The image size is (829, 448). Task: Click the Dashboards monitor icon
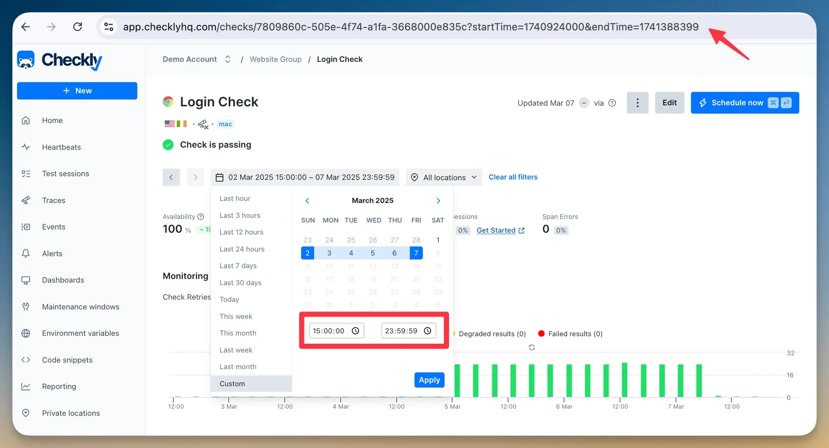click(26, 280)
